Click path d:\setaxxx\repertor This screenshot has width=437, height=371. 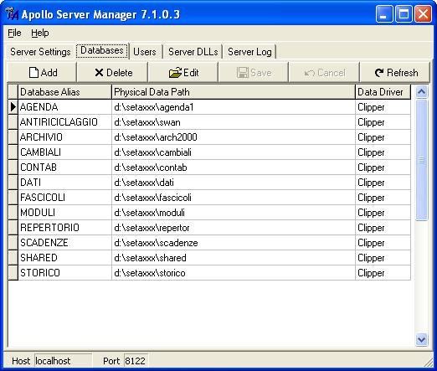coord(234,228)
